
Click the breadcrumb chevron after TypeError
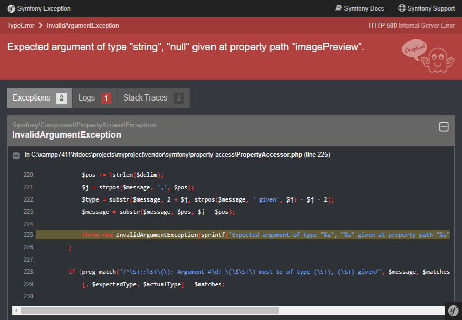[39, 26]
